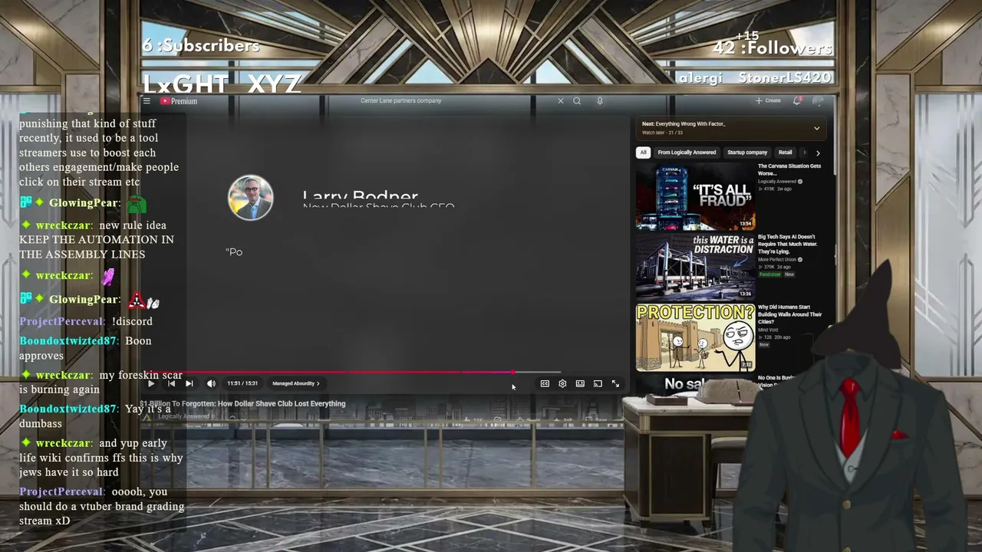The height and width of the screenshot is (552, 982).
Task: Skip to the previous video
Action: (x=171, y=383)
